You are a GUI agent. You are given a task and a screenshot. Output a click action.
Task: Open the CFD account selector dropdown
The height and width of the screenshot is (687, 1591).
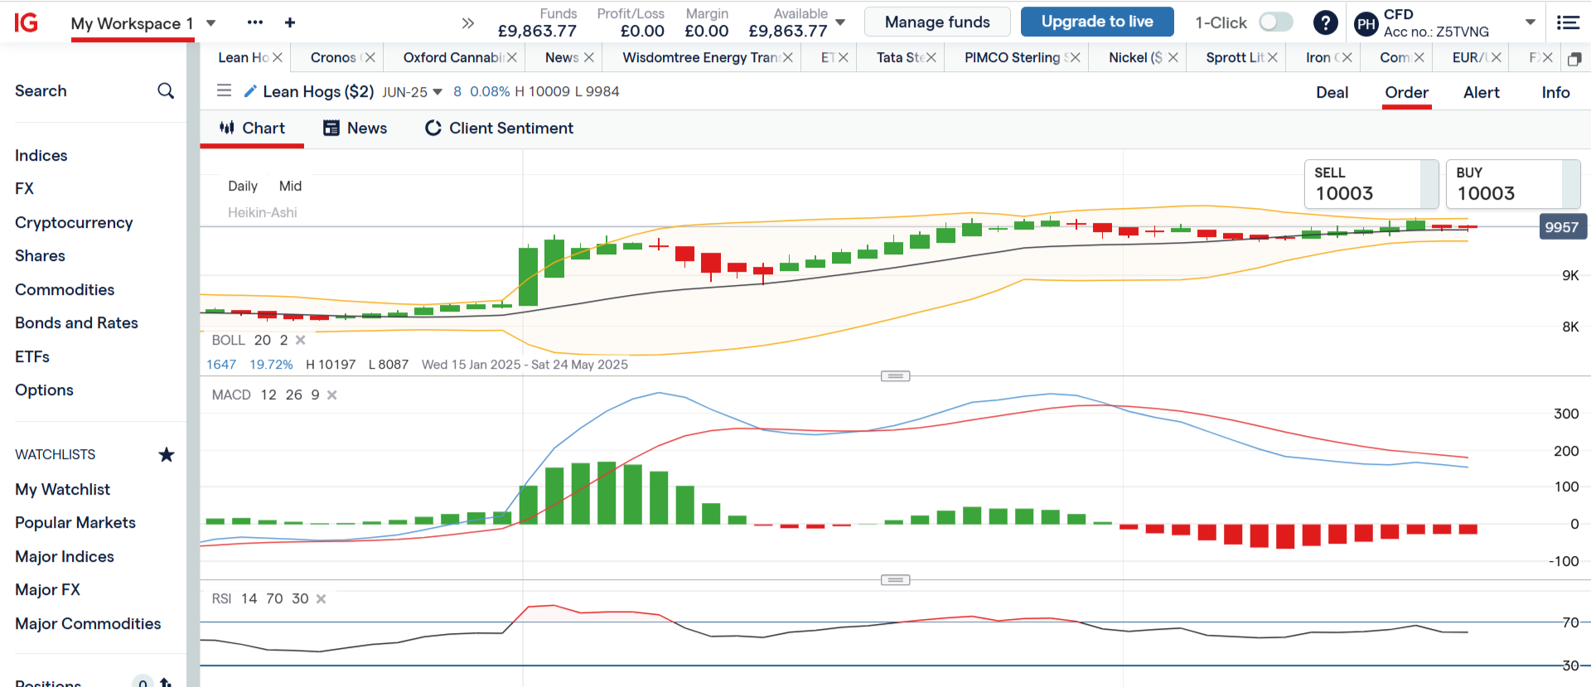tap(1531, 22)
